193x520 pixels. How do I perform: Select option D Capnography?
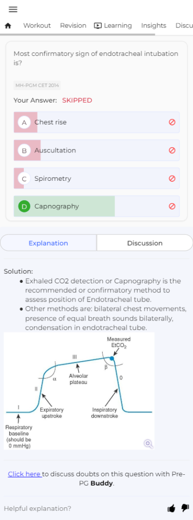point(96,206)
